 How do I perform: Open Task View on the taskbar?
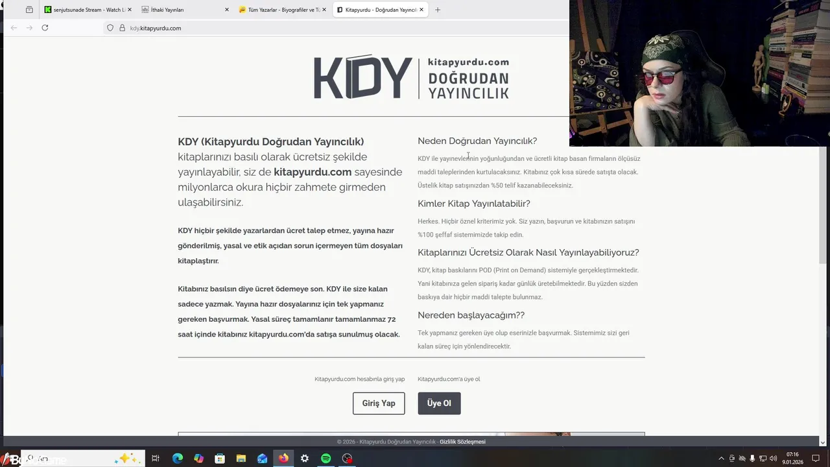(156, 459)
